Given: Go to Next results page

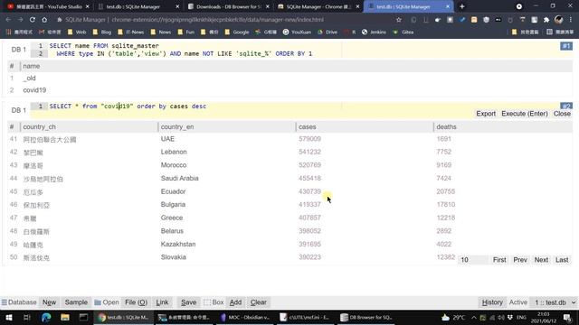Looking at the screenshot, I should pyautogui.click(x=541, y=260).
